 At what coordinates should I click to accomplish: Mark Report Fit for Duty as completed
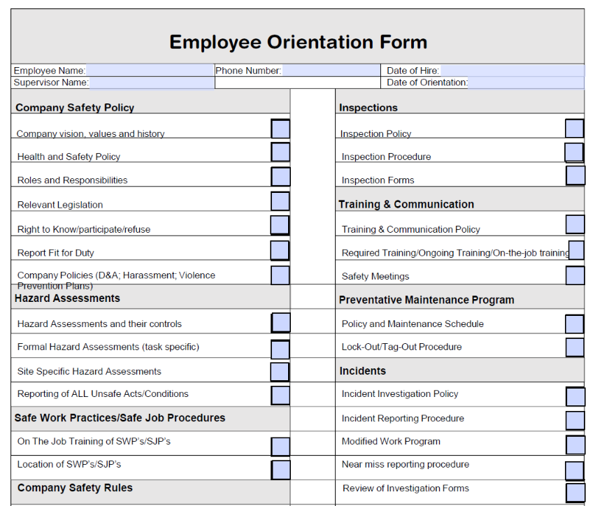click(x=280, y=250)
